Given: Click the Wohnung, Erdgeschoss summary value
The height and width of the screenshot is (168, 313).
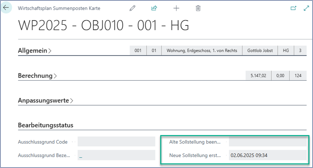Looking at the screenshot, I should [202, 51].
